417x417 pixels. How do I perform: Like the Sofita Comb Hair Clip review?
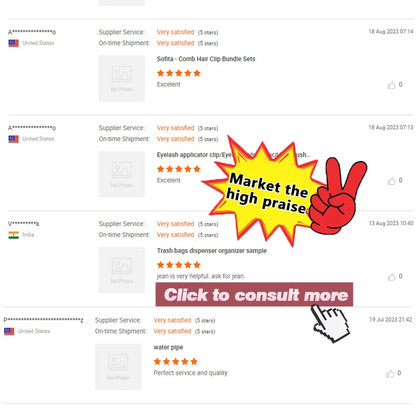tap(392, 85)
